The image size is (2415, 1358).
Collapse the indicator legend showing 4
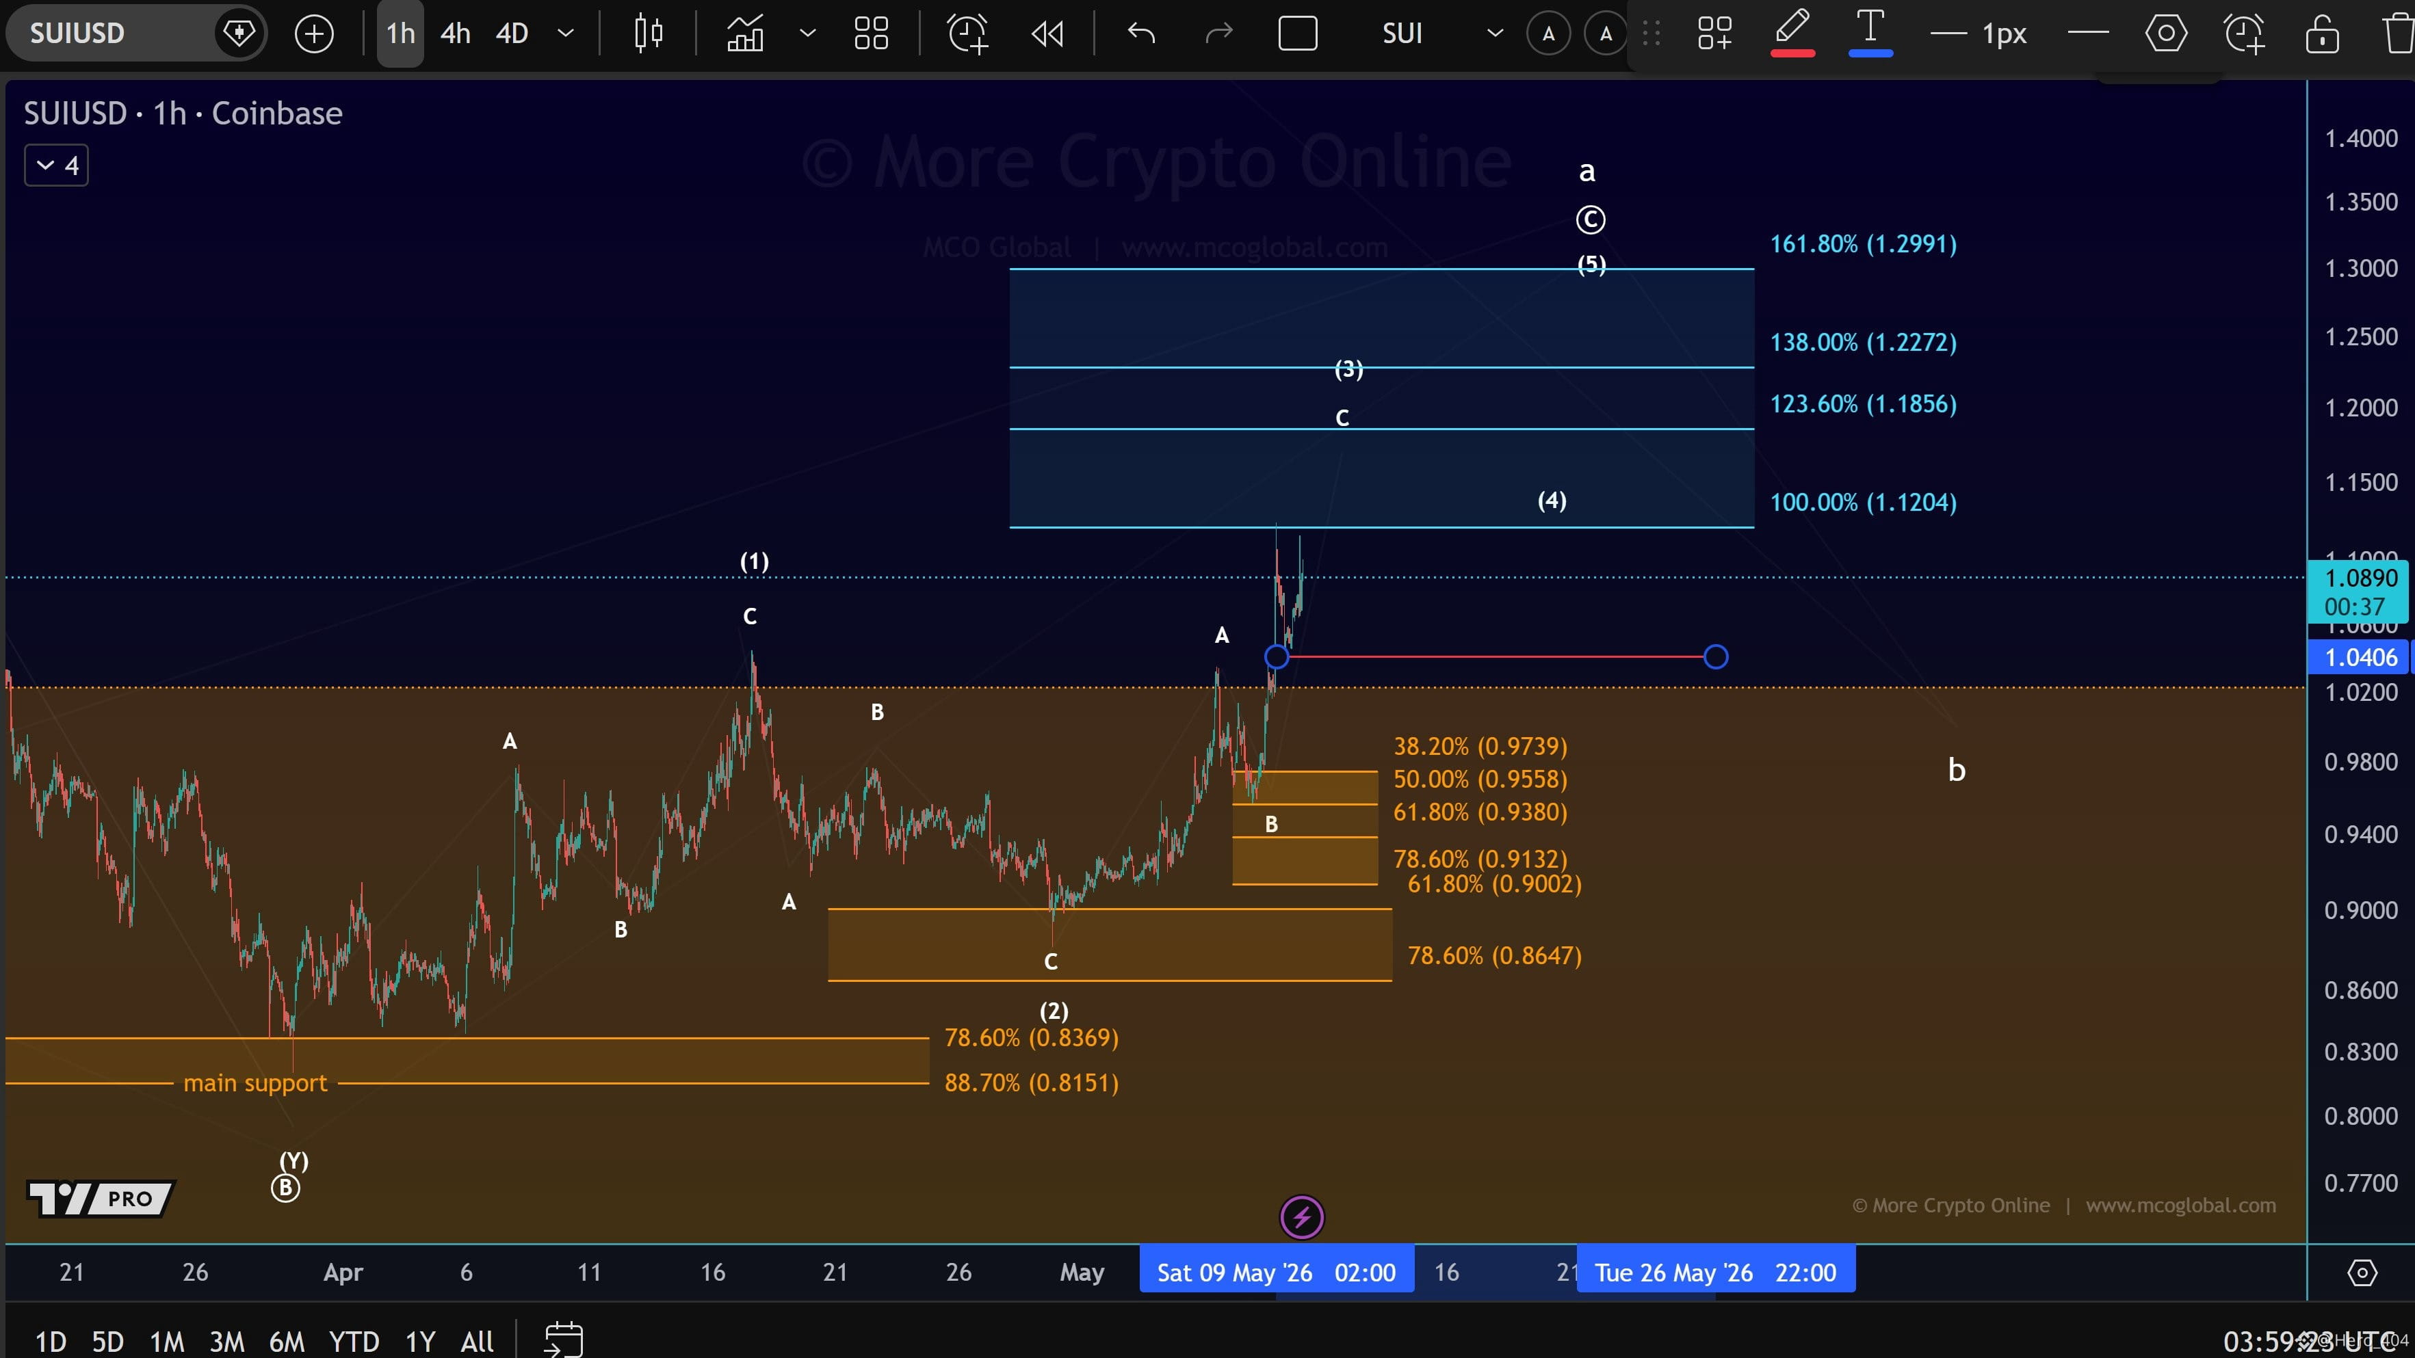(x=56, y=166)
